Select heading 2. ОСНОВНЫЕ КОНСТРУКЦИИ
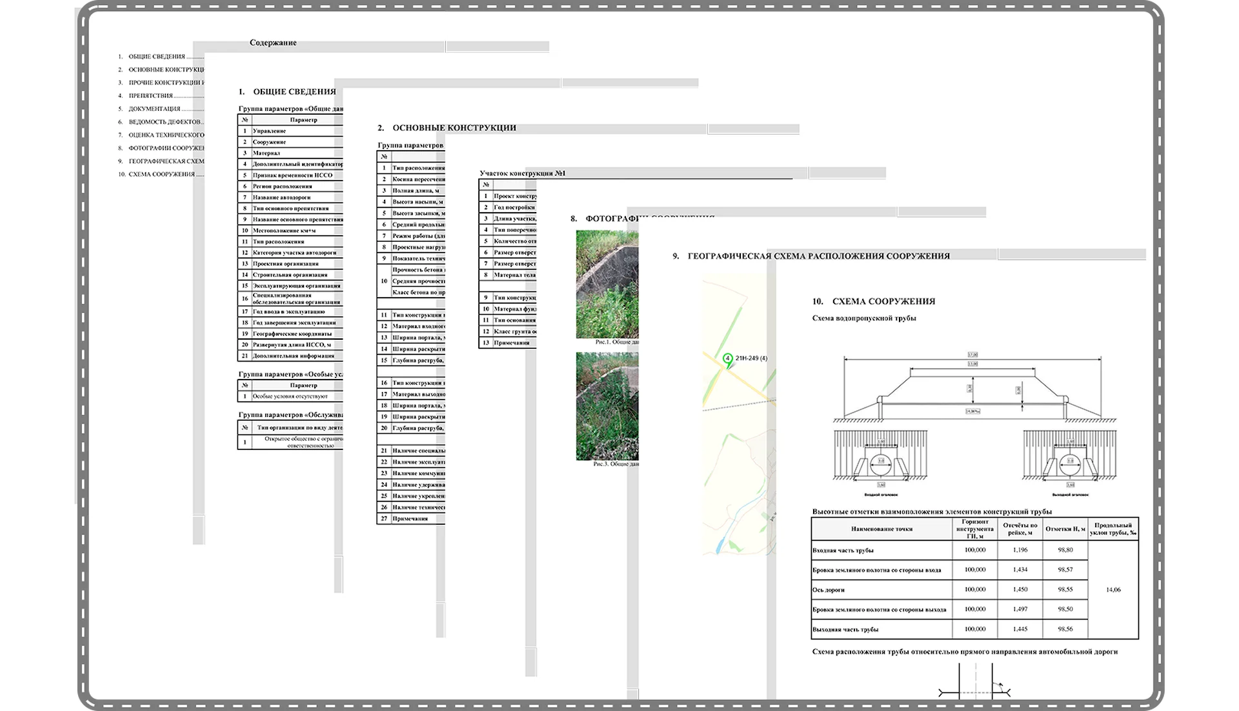This screenshot has height=711, width=1239. point(447,128)
